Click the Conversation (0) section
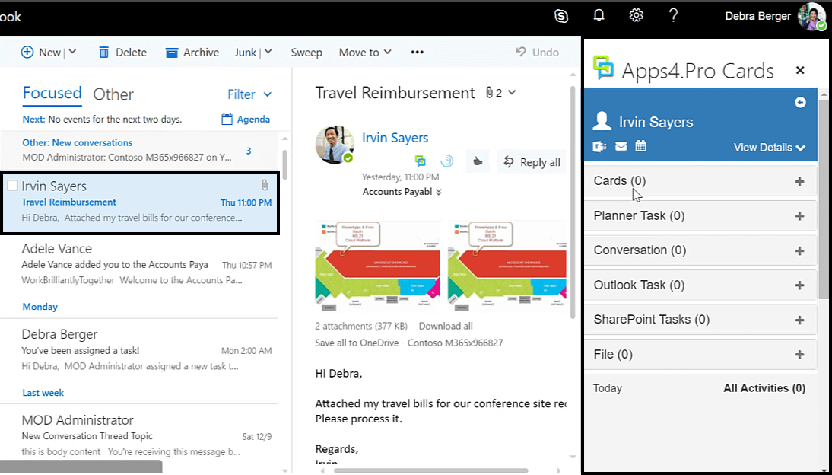832x475 pixels. pos(700,250)
